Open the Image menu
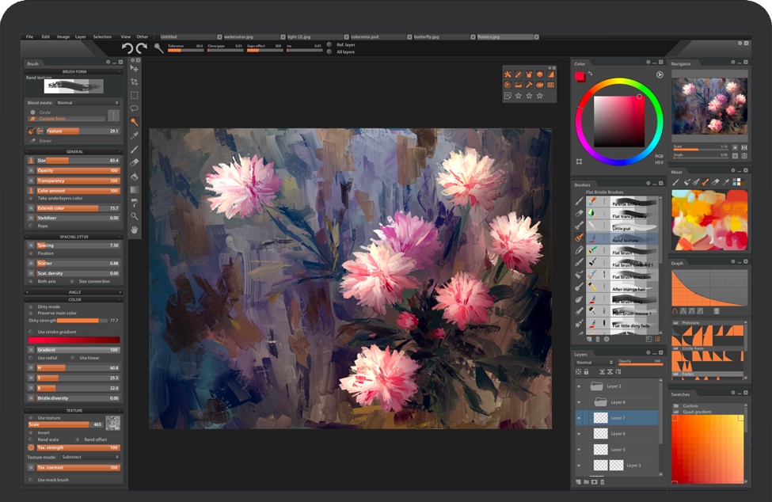 (x=63, y=36)
